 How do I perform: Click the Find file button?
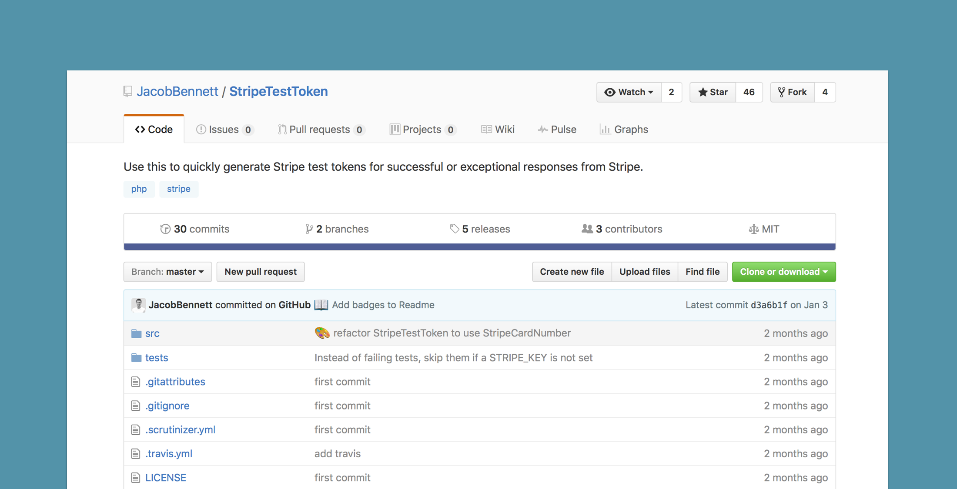click(703, 272)
